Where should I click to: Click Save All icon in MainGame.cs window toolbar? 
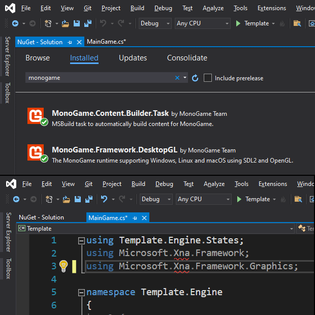click(89, 199)
